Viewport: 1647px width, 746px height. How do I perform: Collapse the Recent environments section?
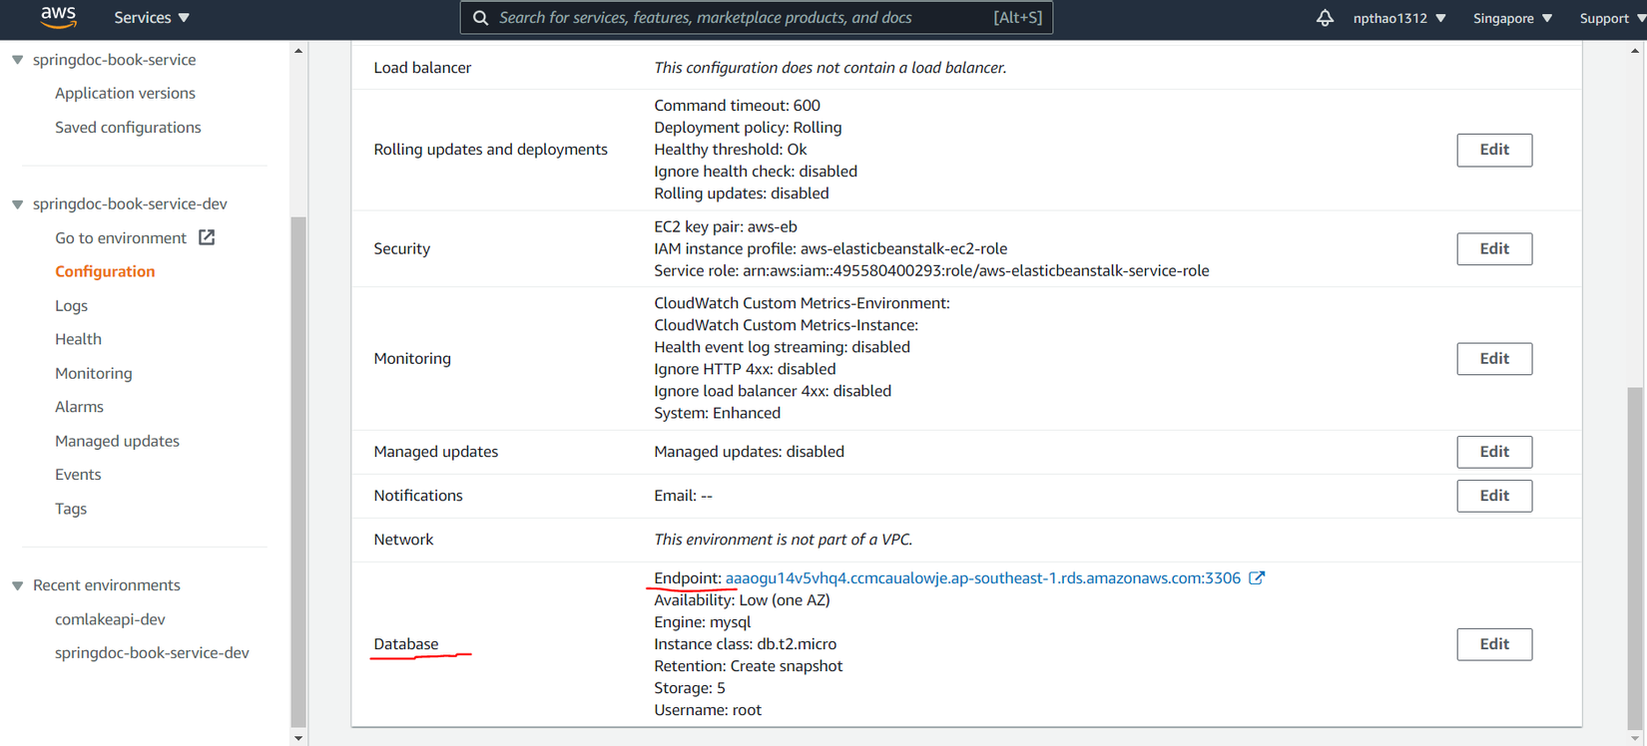[18, 585]
